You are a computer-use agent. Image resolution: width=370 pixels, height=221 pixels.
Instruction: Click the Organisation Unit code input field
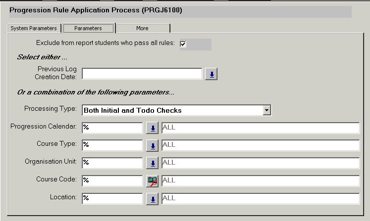click(112, 163)
